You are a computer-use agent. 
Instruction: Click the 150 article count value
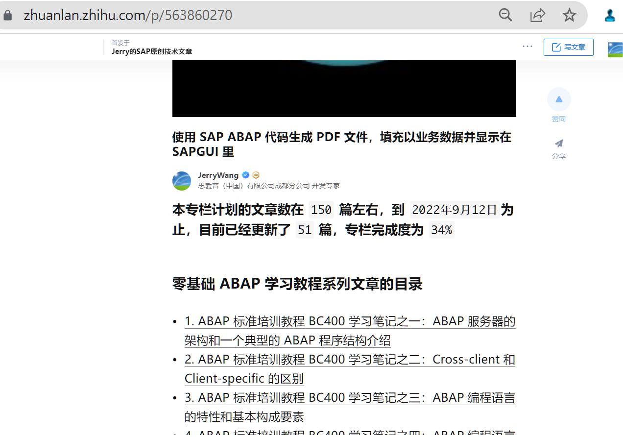tap(321, 210)
